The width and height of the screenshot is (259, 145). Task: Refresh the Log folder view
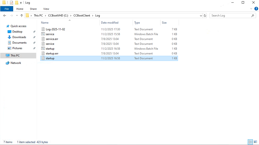click(x=205, y=15)
